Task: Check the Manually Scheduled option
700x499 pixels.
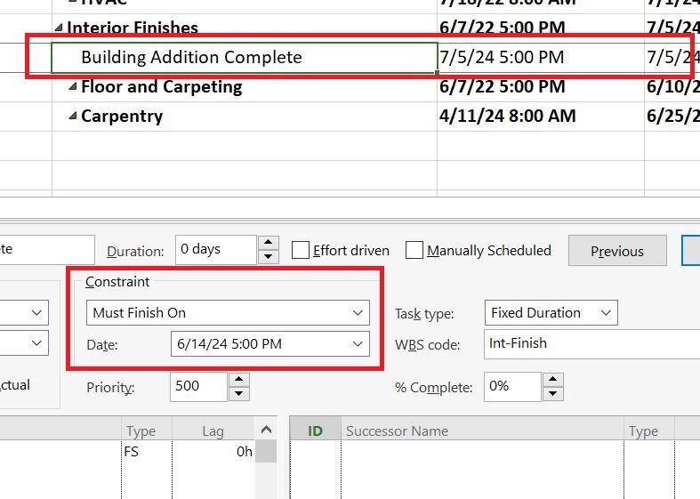Action: coord(414,251)
